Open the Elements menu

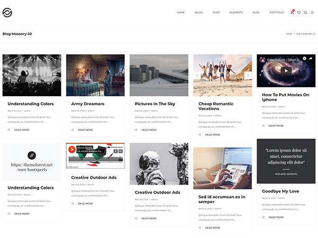[x=236, y=13]
